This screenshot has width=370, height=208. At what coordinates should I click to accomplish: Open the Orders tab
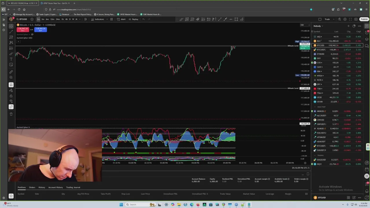(32, 187)
